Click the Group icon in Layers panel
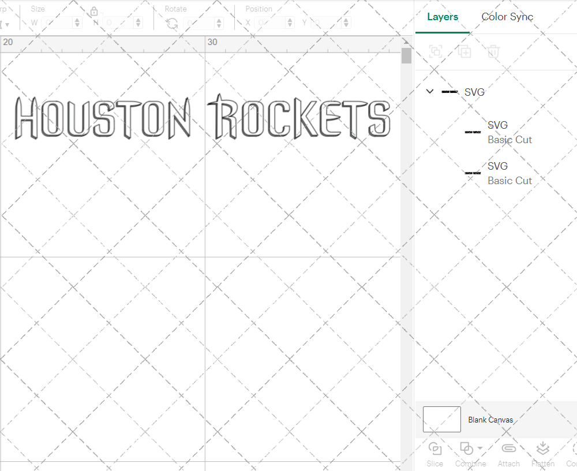The image size is (577, 471). coord(436,51)
